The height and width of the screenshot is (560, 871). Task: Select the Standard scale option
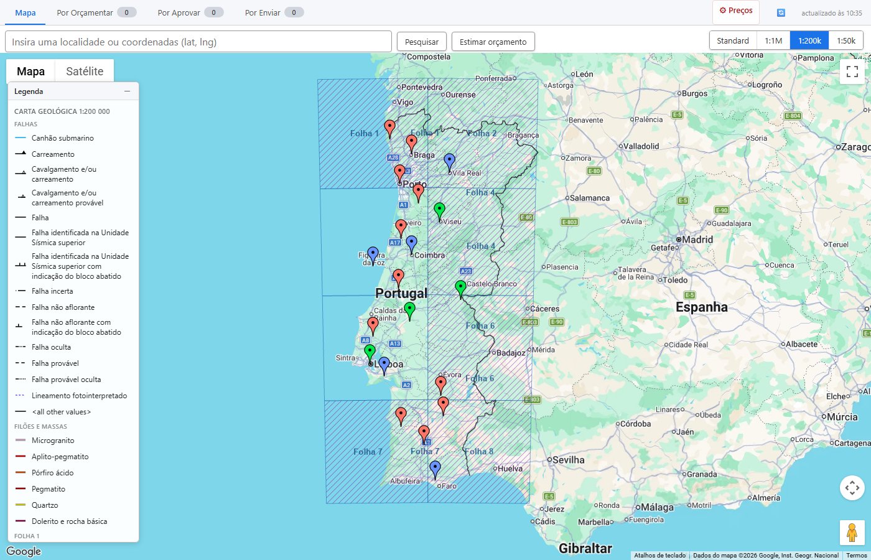pos(733,40)
